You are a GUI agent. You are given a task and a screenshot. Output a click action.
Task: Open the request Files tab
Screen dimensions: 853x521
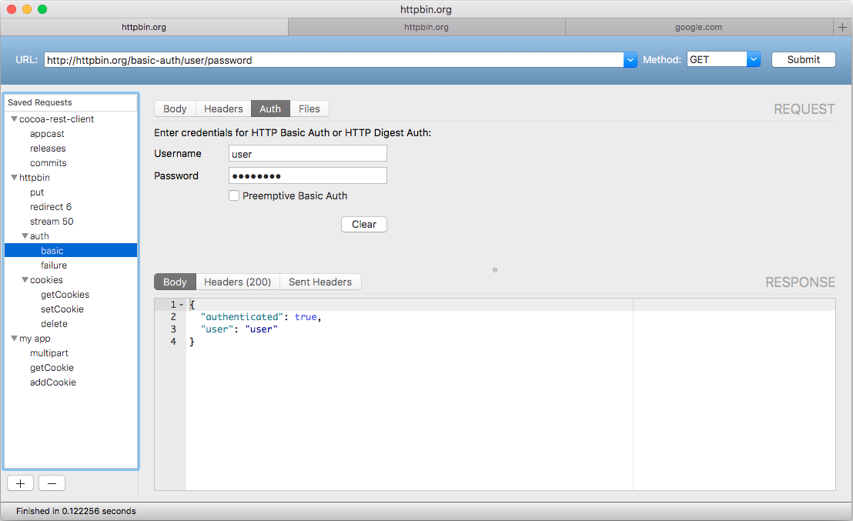[x=309, y=109]
